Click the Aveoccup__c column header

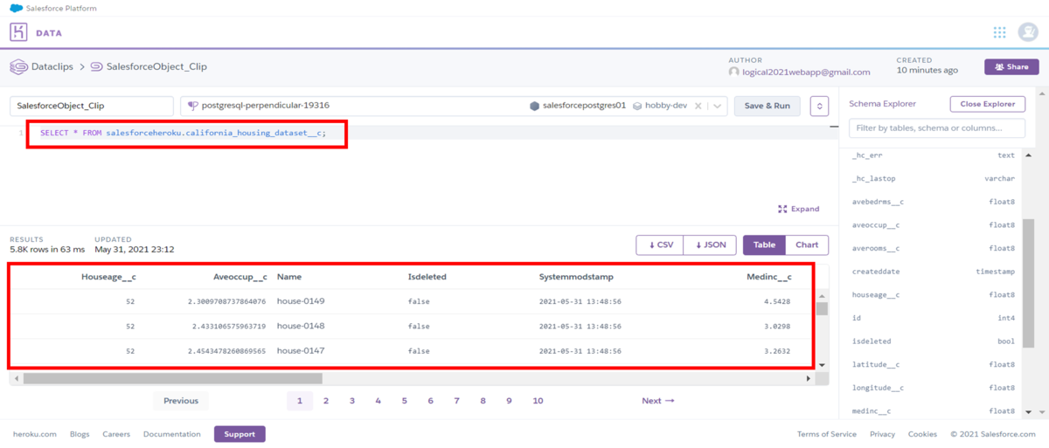coord(240,277)
